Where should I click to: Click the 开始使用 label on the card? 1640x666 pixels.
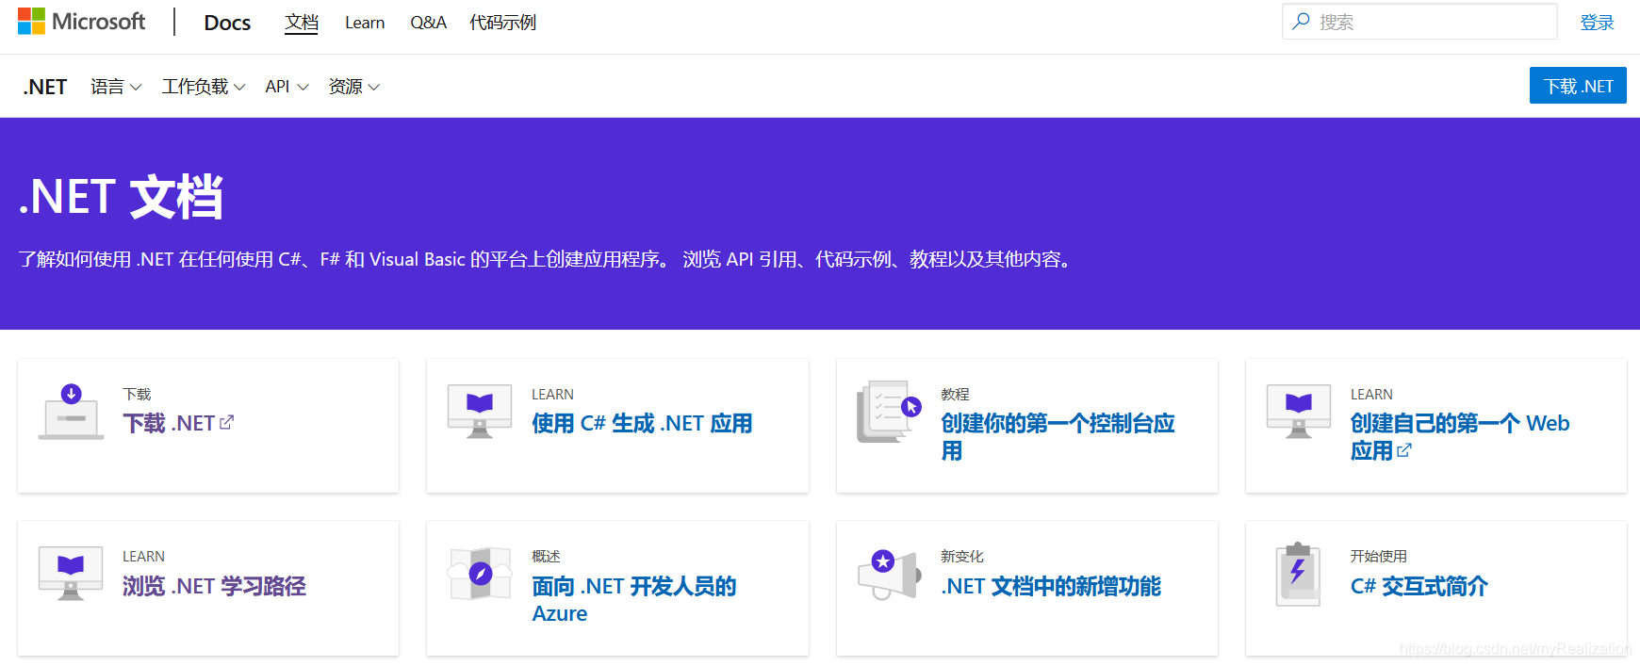tap(1378, 557)
